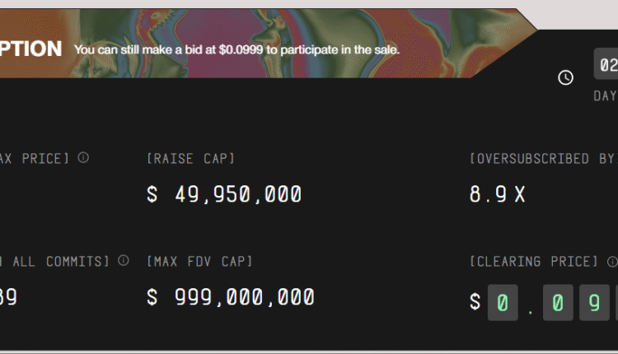The width and height of the screenshot is (618, 354).
Task: Click the DAY label under the countdown
Action: [x=606, y=95]
